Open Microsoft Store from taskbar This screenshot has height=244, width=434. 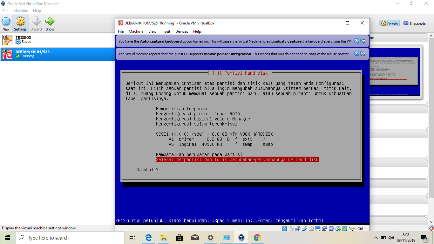tap(180, 238)
